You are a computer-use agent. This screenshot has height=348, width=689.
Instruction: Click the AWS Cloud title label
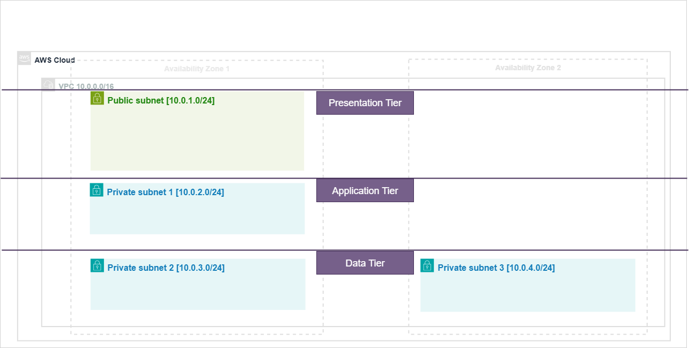54,60
